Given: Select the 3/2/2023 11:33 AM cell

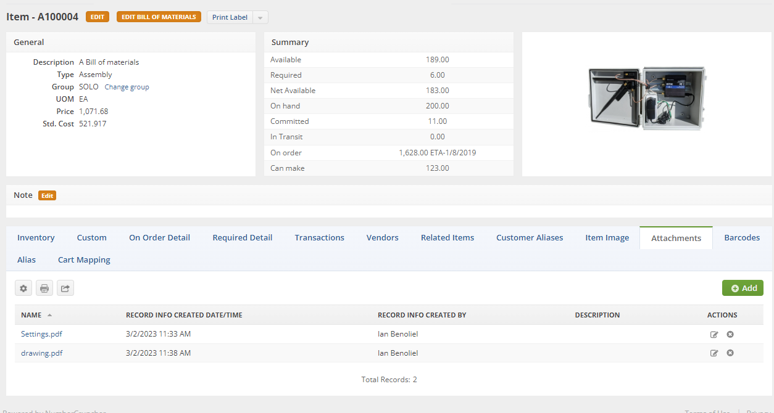Looking at the screenshot, I should tap(158, 334).
